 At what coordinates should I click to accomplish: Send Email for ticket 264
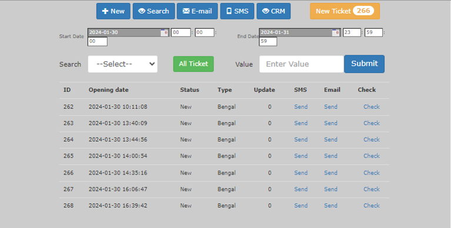coord(331,139)
